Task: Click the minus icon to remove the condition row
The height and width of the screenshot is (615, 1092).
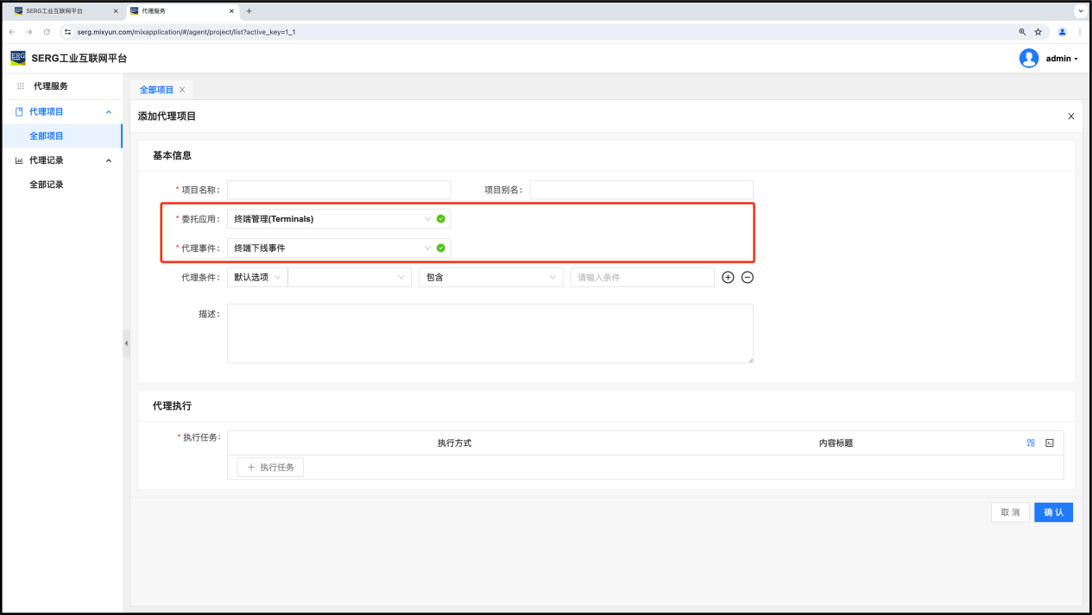Action: [x=748, y=278]
